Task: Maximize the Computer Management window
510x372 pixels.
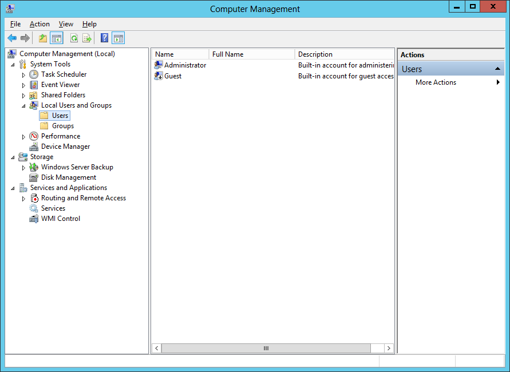Action: [473, 6]
